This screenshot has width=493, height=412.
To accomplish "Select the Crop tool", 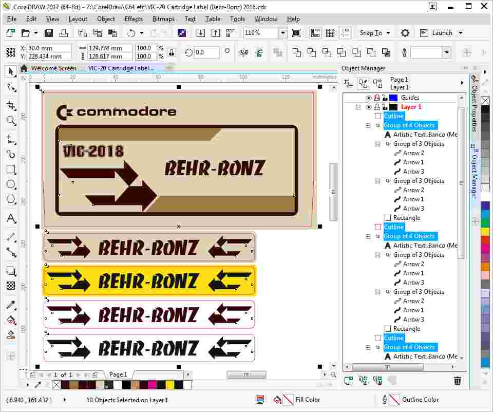I will click(x=11, y=105).
